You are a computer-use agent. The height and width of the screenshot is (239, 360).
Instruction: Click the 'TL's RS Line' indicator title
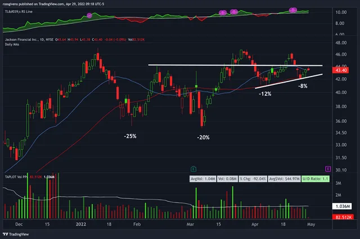click(x=19, y=11)
